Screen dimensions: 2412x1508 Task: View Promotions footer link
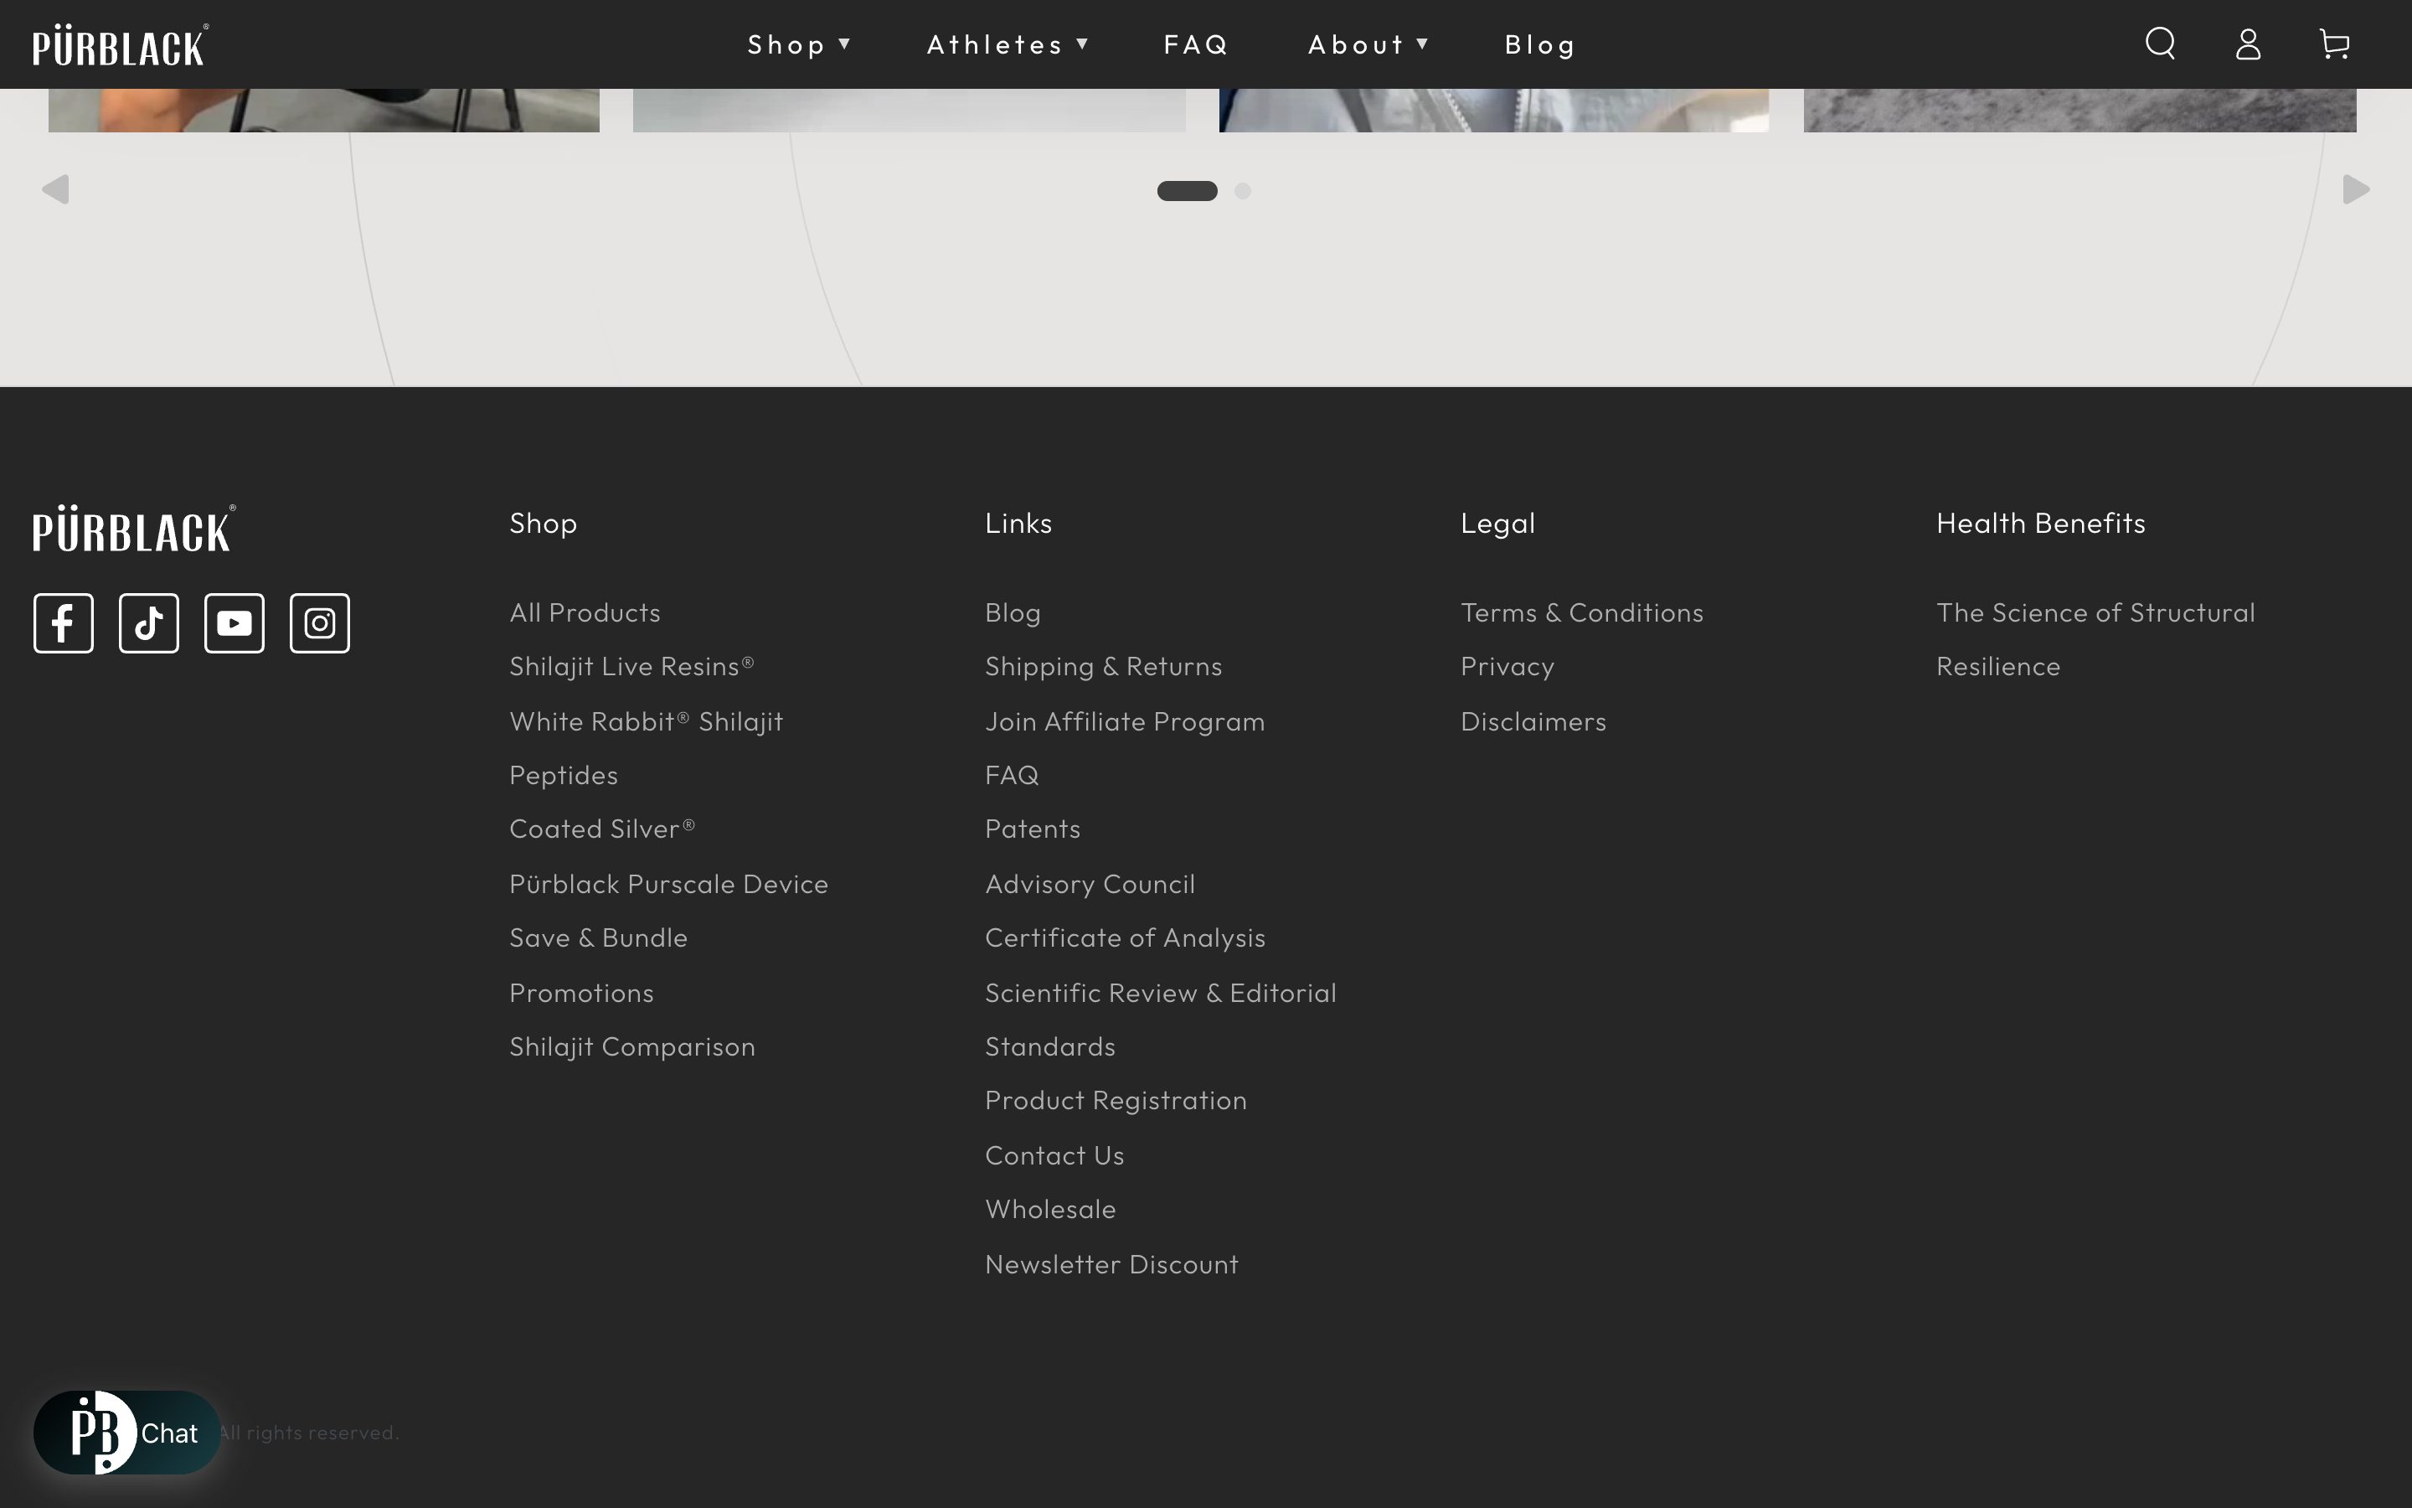(581, 993)
